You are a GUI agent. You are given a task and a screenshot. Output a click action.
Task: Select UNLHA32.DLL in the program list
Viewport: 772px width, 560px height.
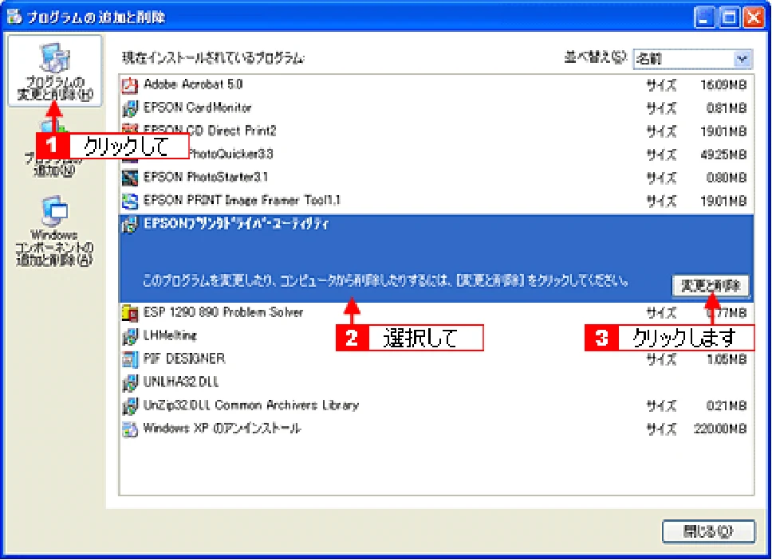(436, 382)
